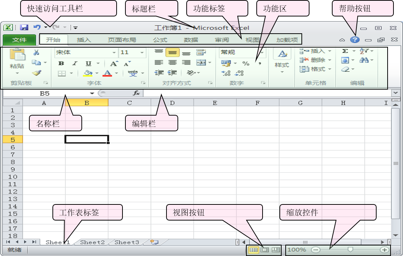Open the font size 11 dropdown
The image size is (403, 256).
[x=142, y=53]
